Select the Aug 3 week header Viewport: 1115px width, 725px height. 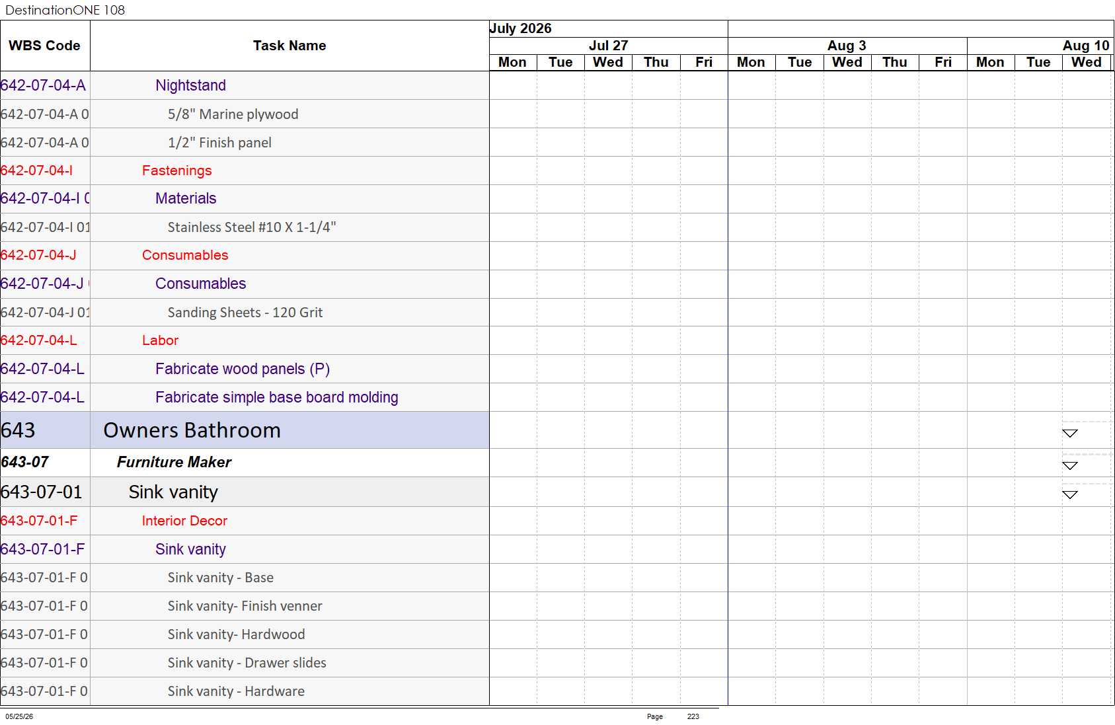847,46
